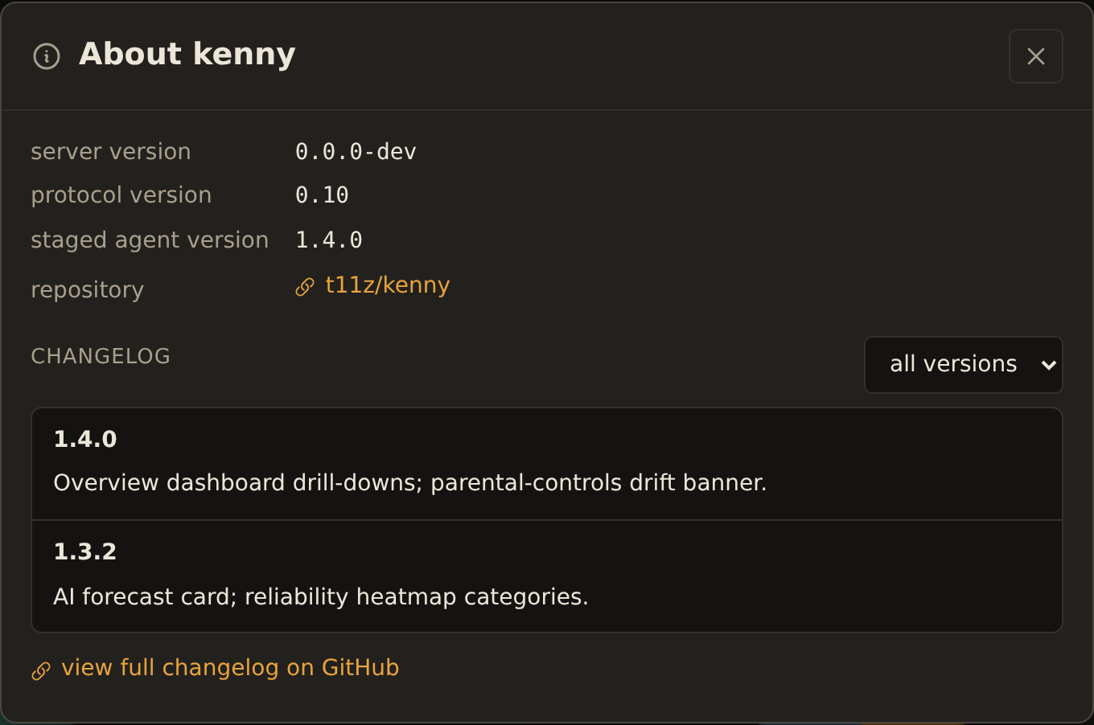Click the chevron arrow on versions selector
The width and height of the screenshot is (1094, 725).
[x=1048, y=365]
